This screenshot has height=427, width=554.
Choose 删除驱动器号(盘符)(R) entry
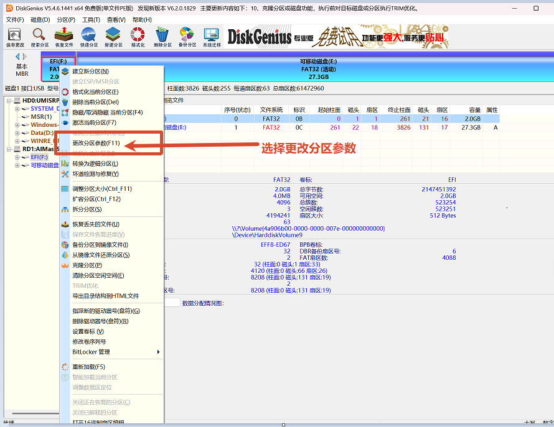tap(111, 321)
